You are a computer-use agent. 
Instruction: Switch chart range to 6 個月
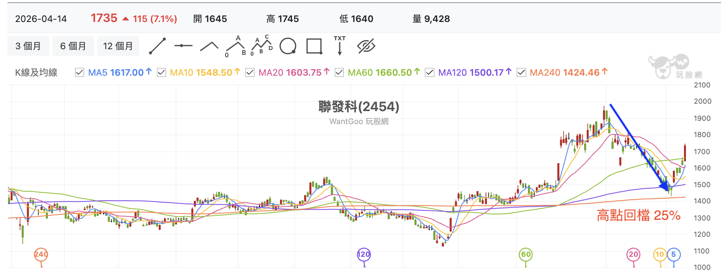73,46
